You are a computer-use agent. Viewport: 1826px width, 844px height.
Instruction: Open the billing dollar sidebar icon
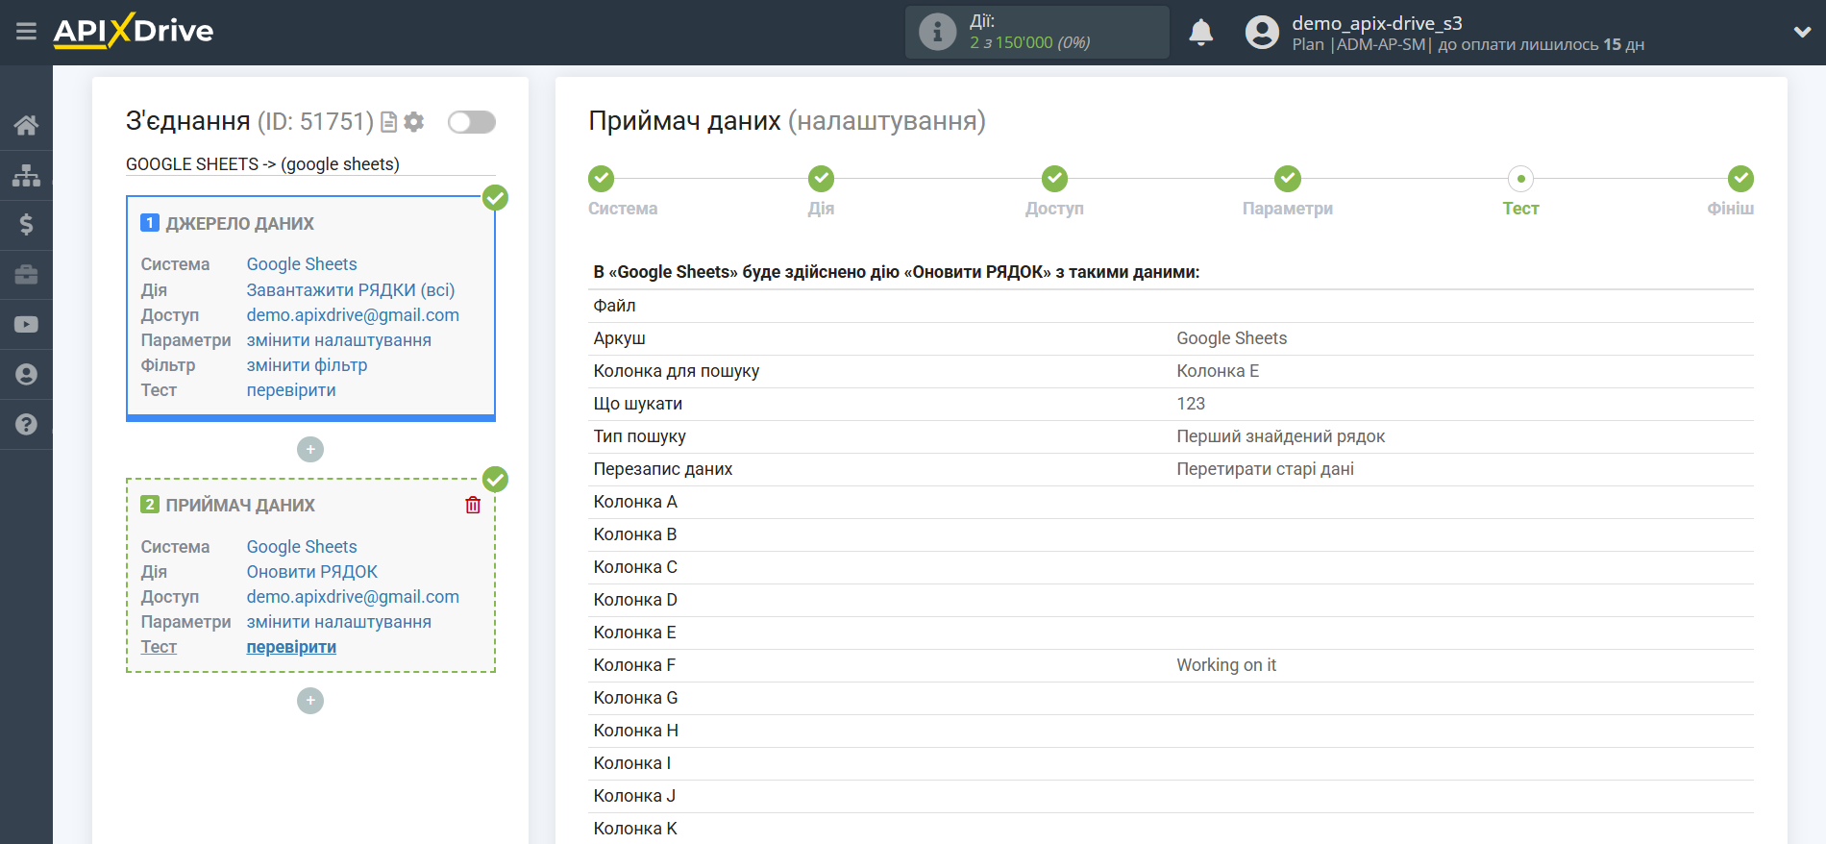click(26, 225)
